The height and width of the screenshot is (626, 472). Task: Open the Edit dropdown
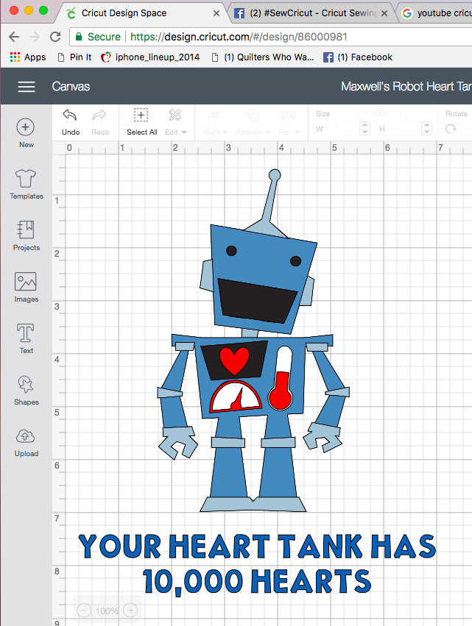(176, 122)
